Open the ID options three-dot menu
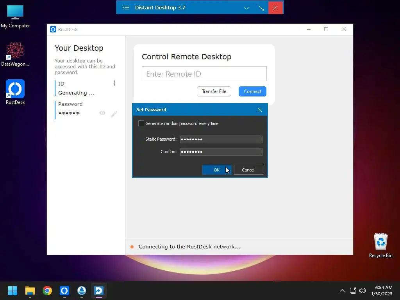Viewport: 400px width, 300px height. pos(114,83)
